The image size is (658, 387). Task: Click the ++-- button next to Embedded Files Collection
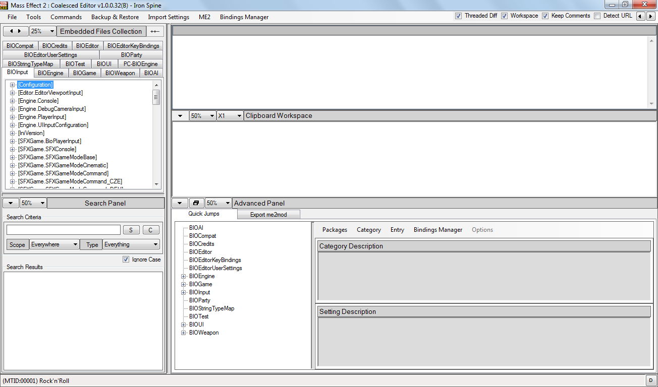pyautogui.click(x=155, y=31)
